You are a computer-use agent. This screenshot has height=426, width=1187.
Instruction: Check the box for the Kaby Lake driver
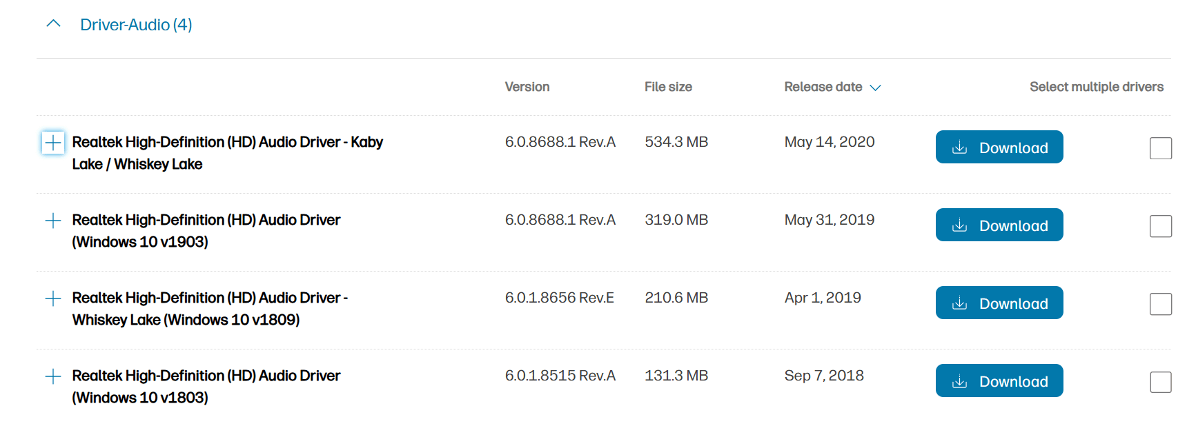point(1160,148)
